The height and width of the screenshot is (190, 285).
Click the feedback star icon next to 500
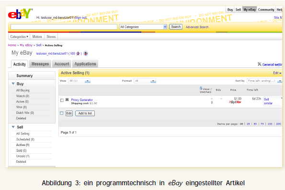(78, 54)
